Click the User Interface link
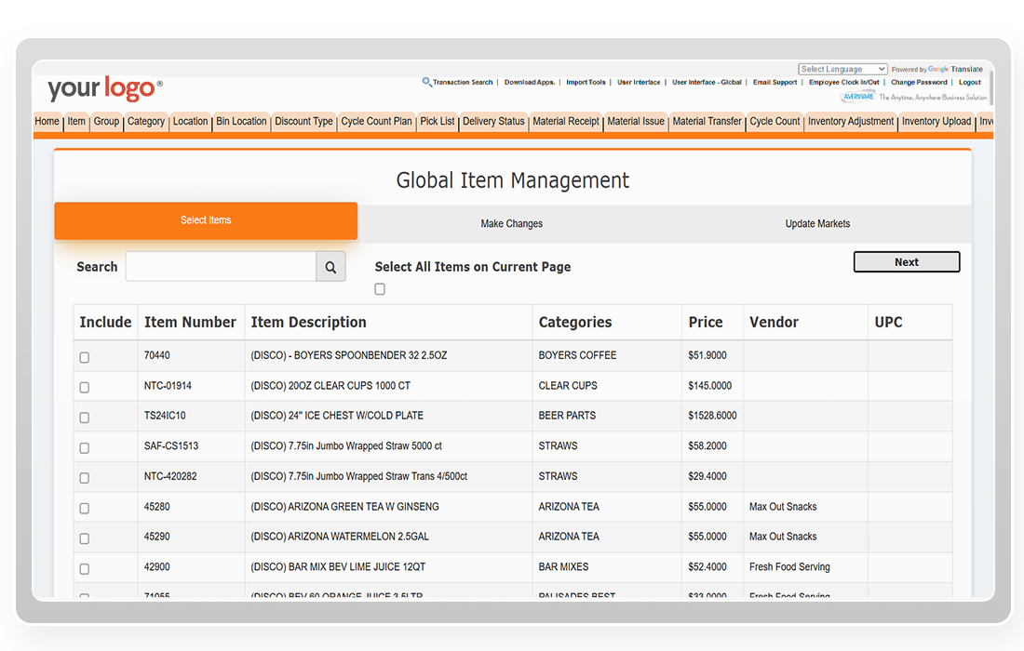 click(x=639, y=82)
